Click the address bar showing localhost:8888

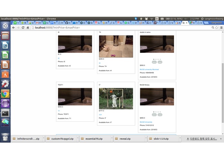(x=122, y=28)
